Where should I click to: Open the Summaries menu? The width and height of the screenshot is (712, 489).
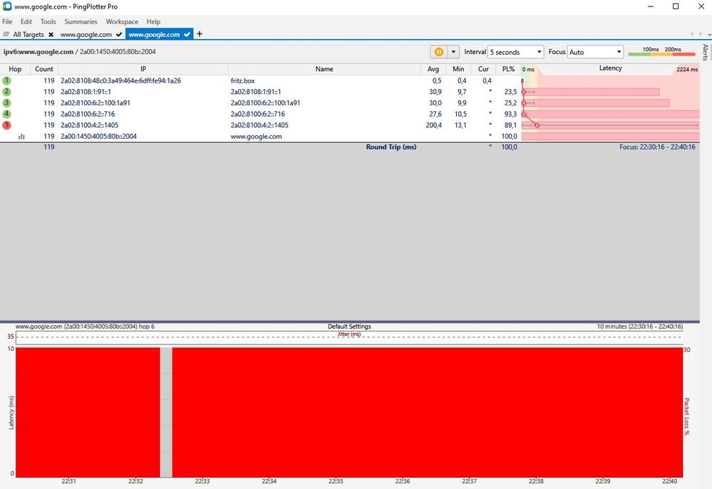tap(81, 21)
